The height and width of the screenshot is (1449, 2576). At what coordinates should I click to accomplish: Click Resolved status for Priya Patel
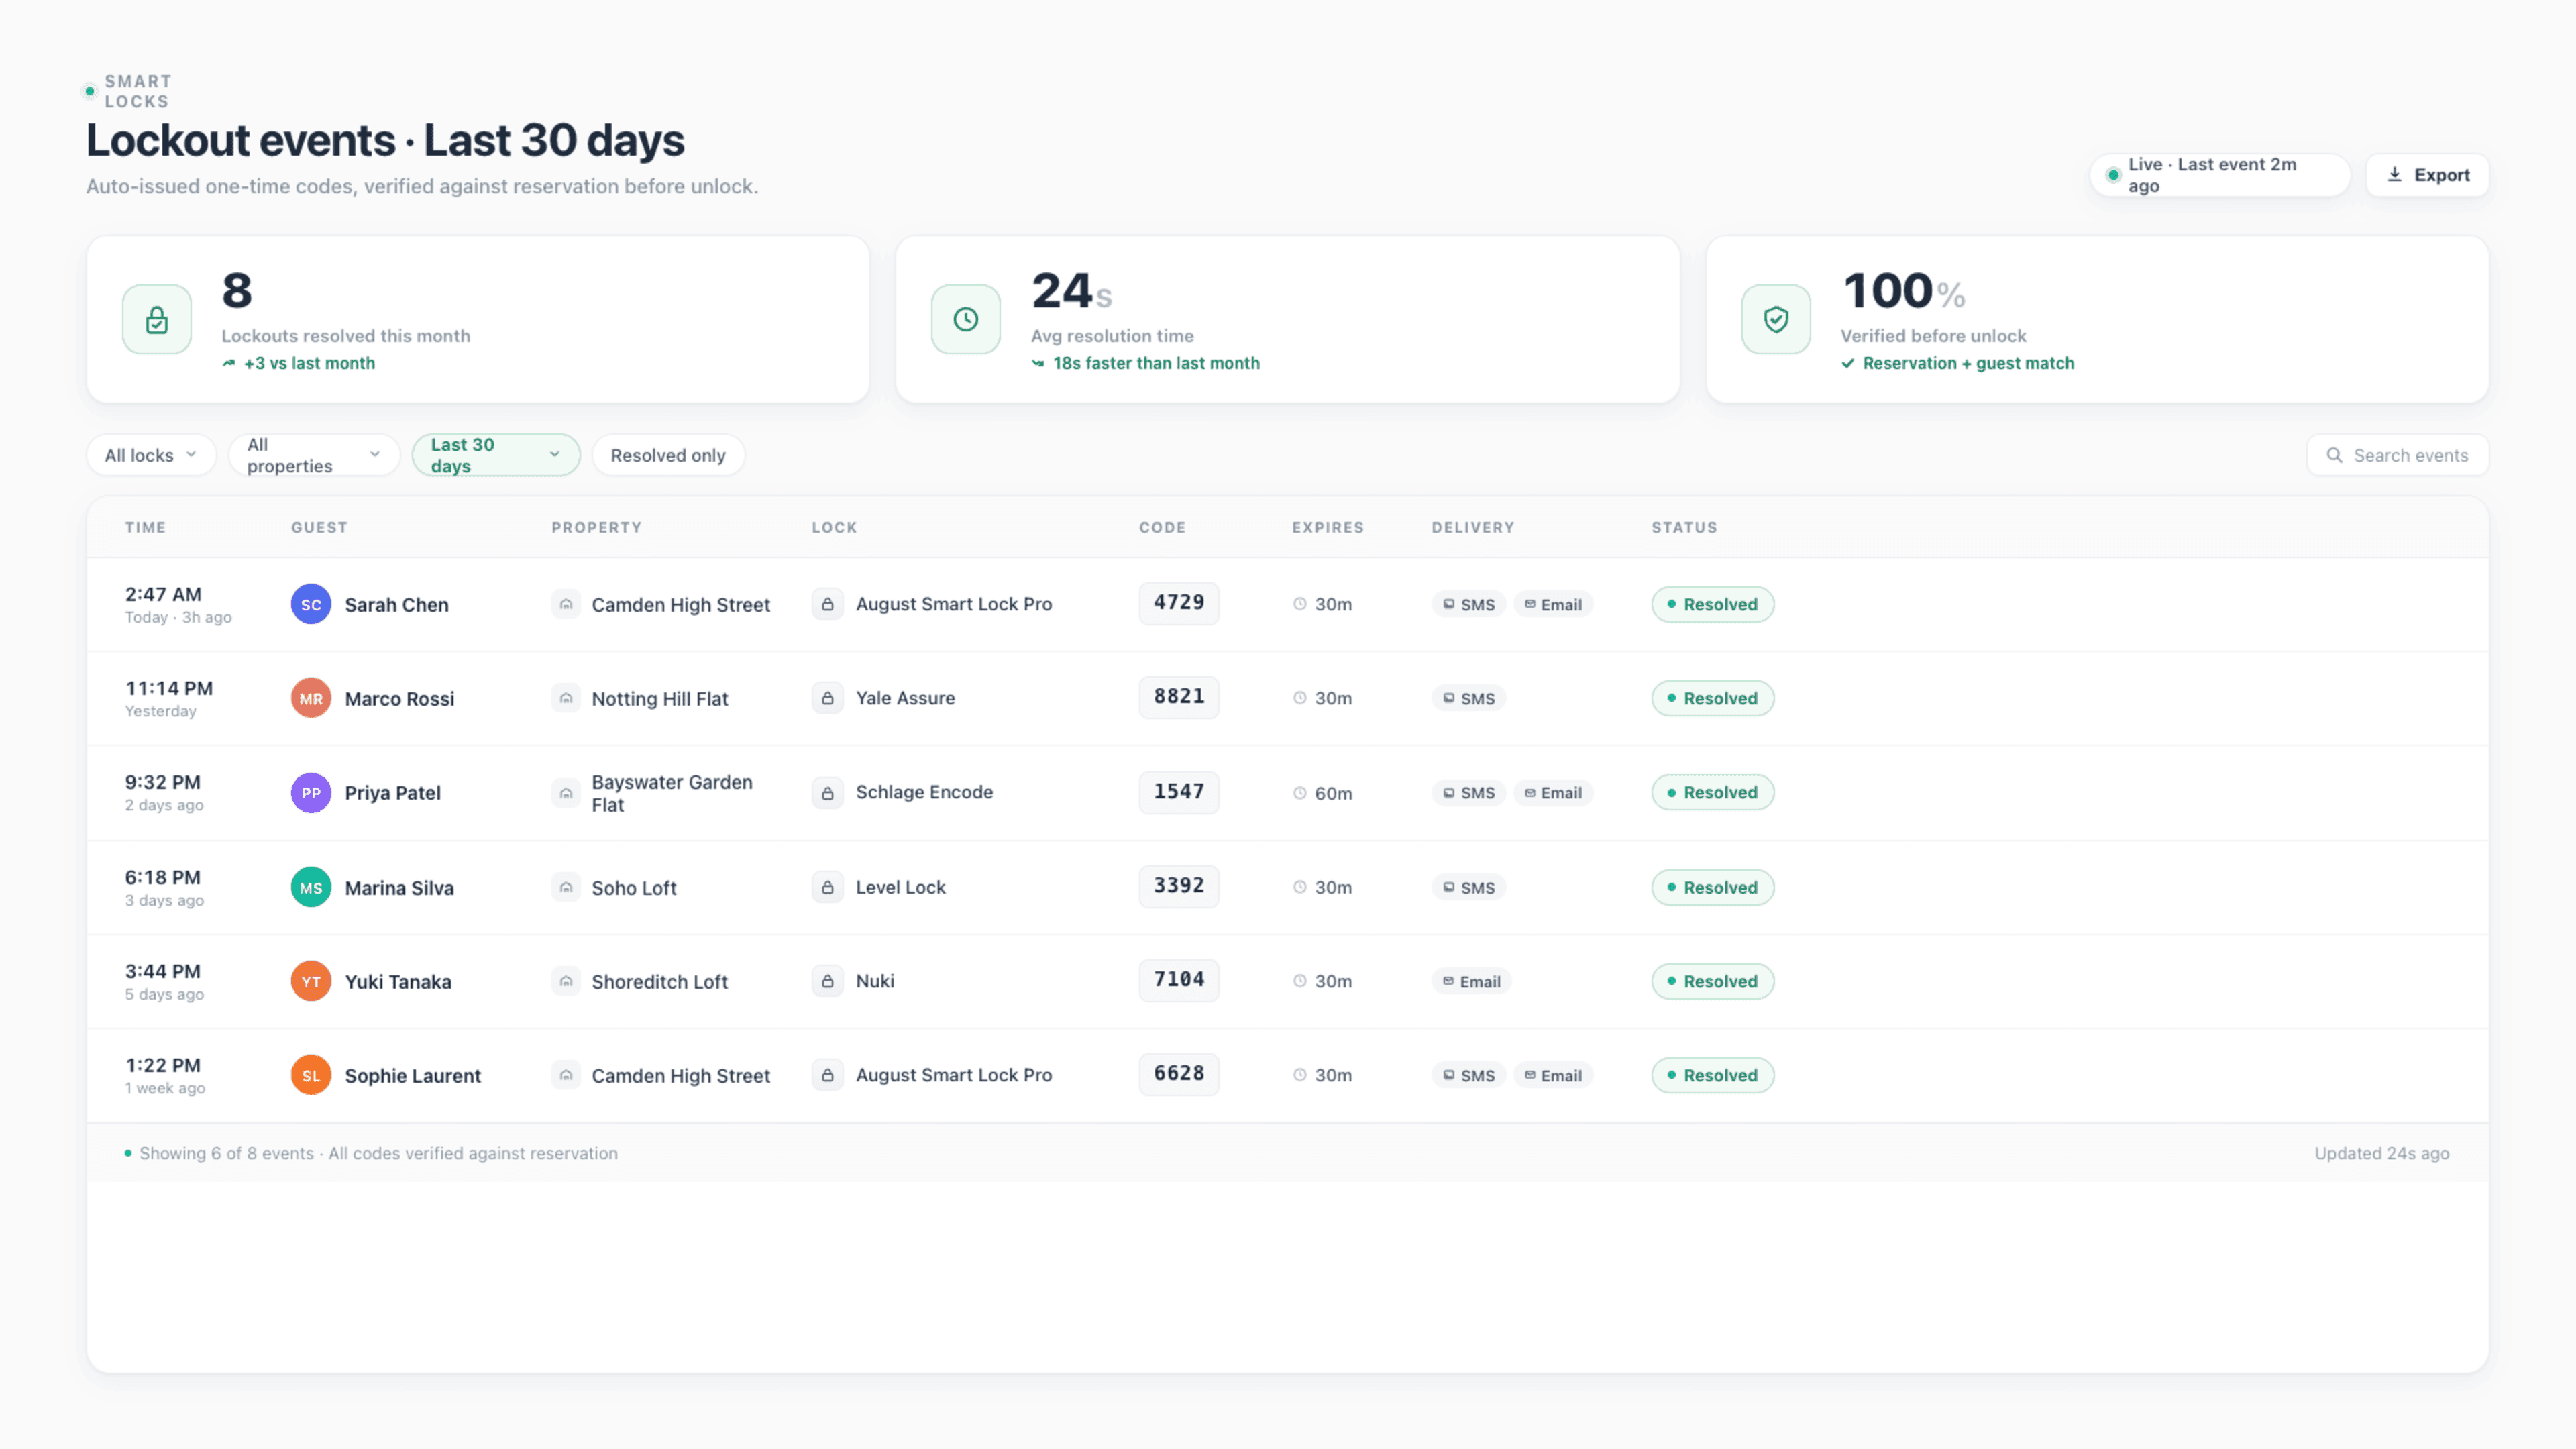[x=1712, y=792]
